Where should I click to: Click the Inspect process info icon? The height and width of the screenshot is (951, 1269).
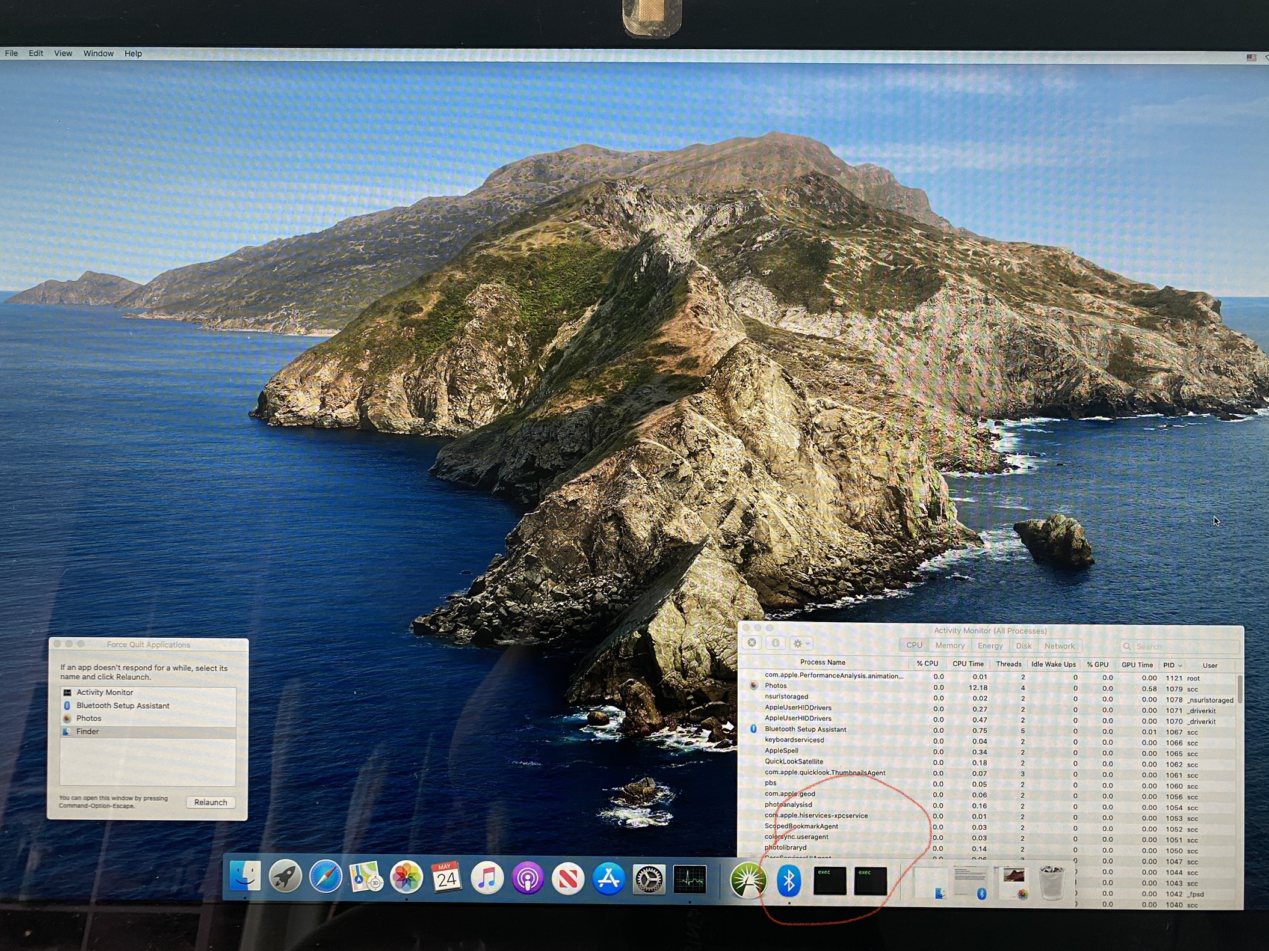coord(776,643)
